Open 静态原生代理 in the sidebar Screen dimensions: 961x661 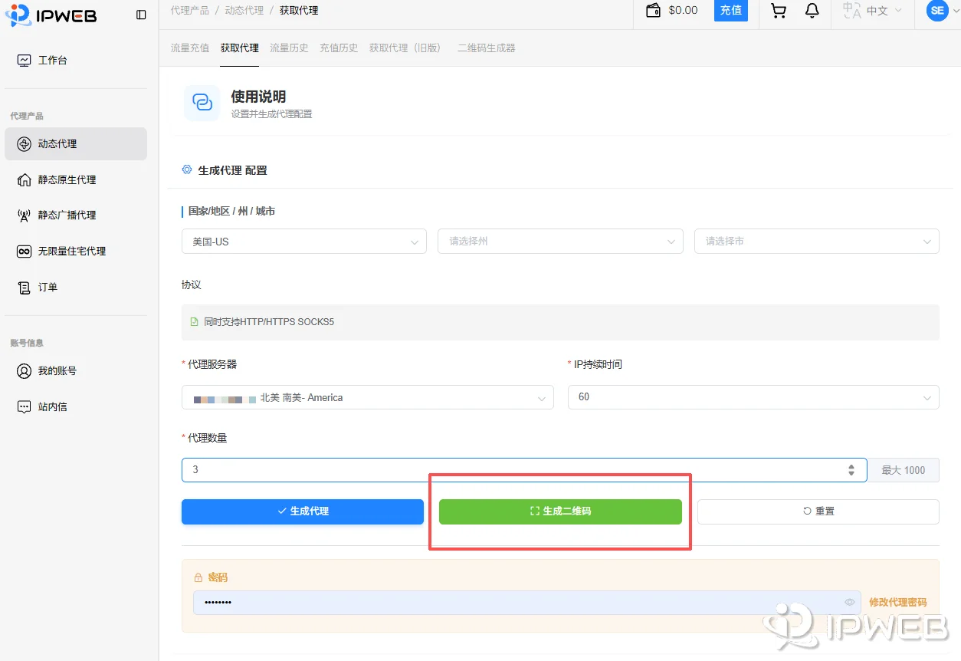[x=76, y=179]
